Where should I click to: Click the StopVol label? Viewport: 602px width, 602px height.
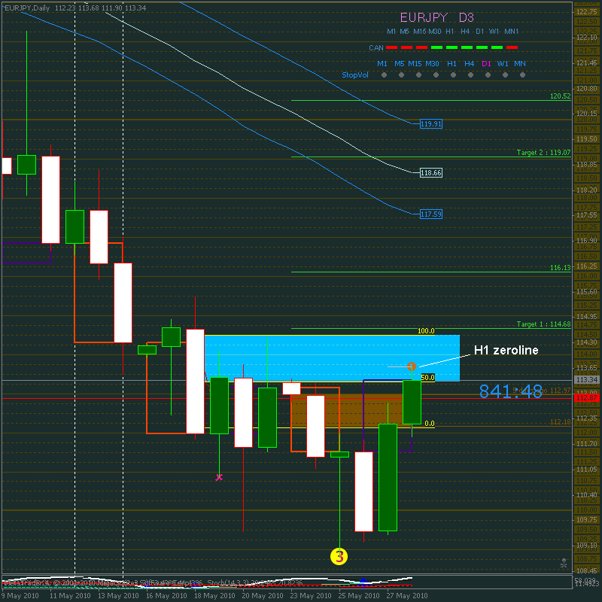355,75
